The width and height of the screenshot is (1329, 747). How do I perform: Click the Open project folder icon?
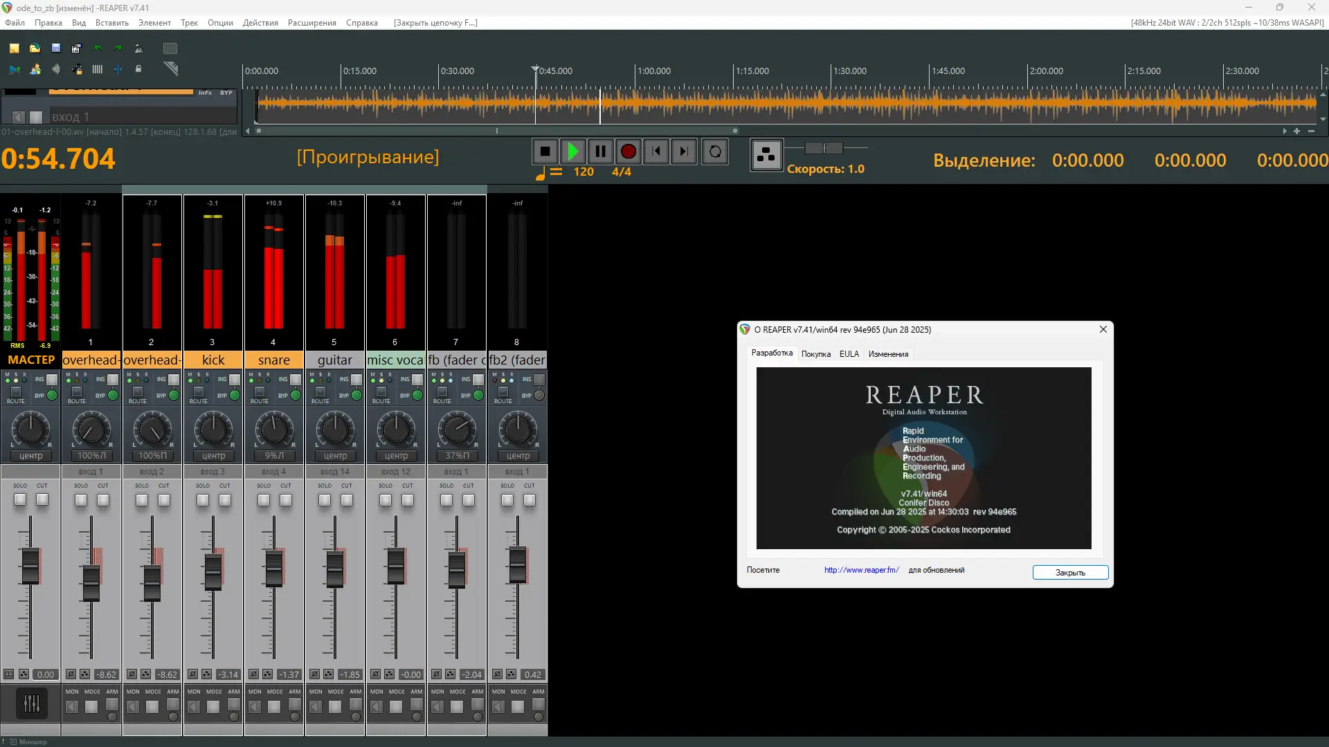point(35,48)
